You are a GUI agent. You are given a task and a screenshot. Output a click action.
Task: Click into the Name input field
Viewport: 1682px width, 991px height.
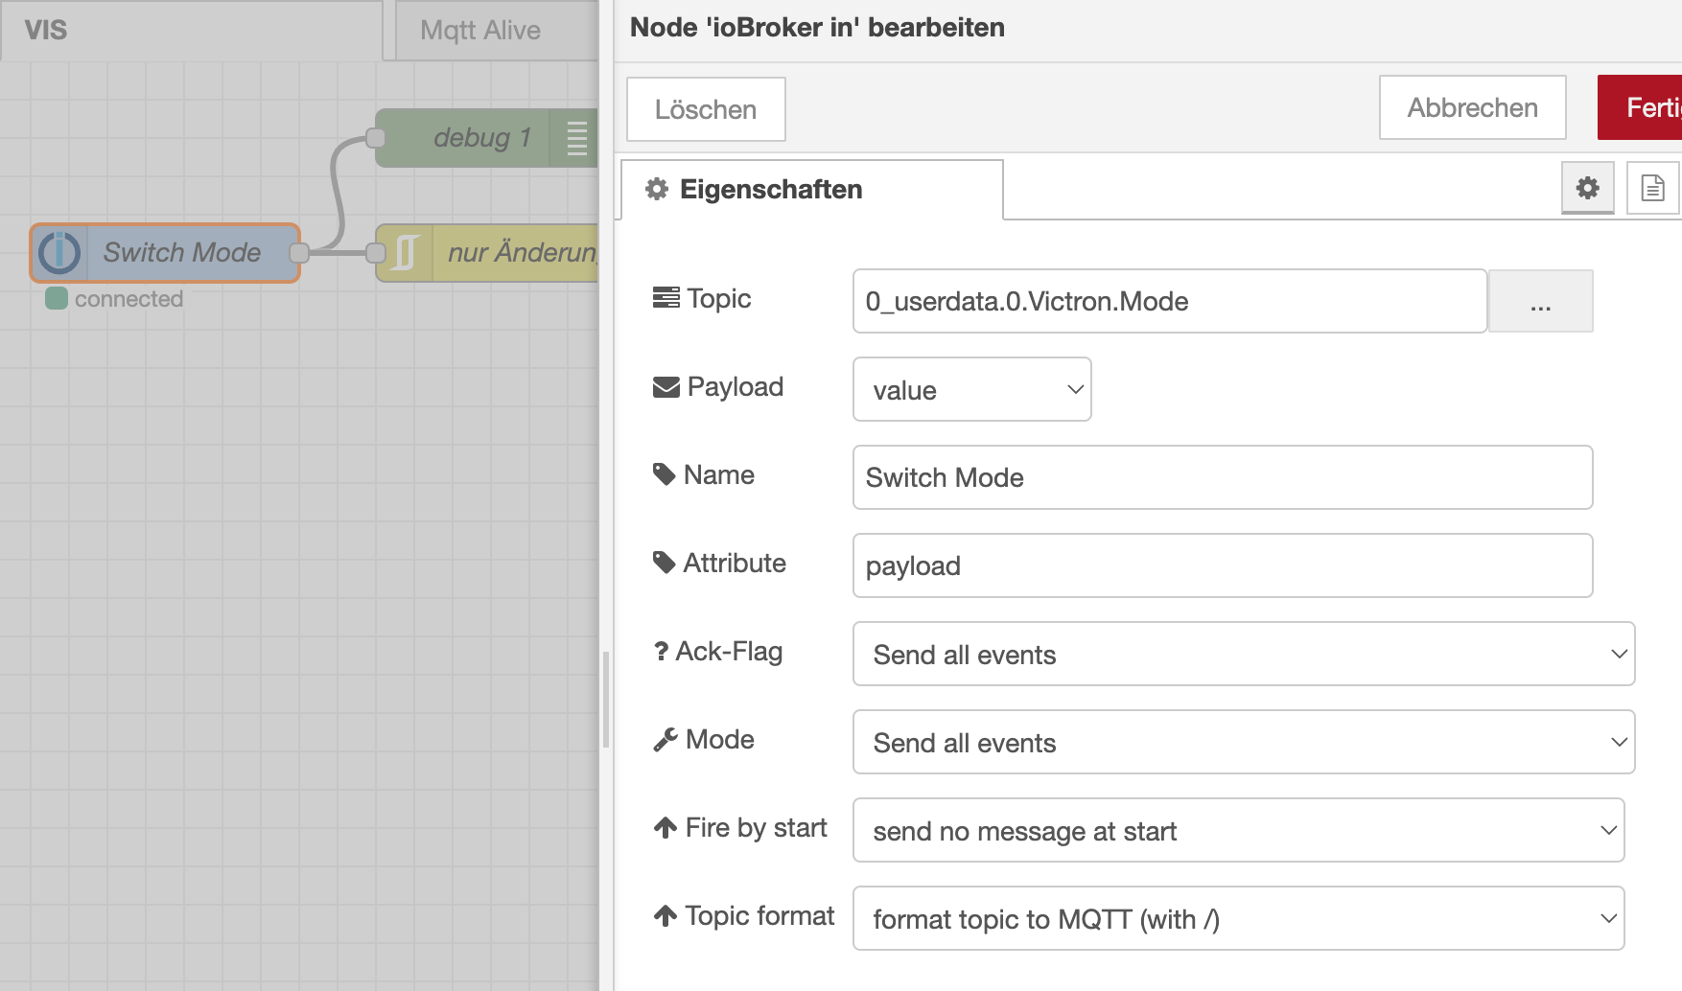[x=1223, y=477]
